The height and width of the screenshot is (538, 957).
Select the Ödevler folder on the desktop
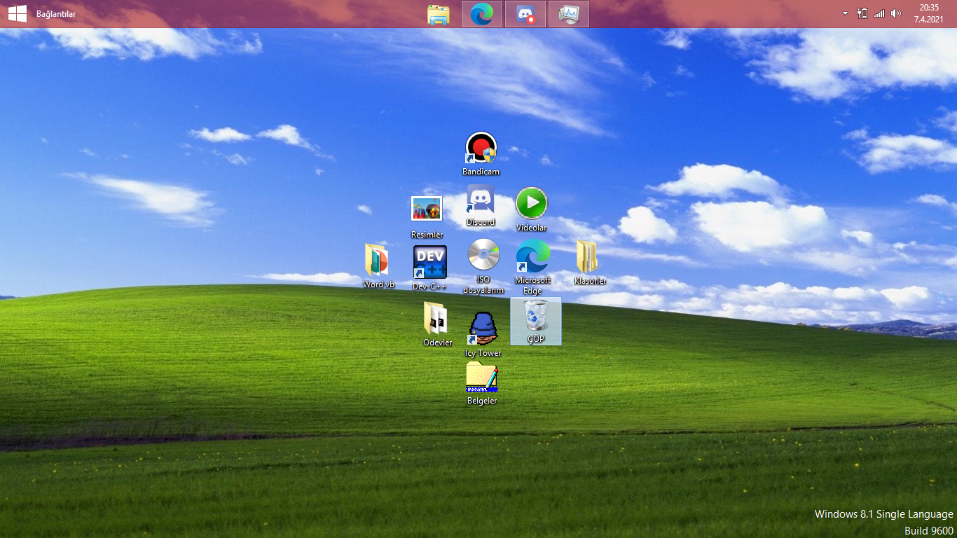point(437,324)
